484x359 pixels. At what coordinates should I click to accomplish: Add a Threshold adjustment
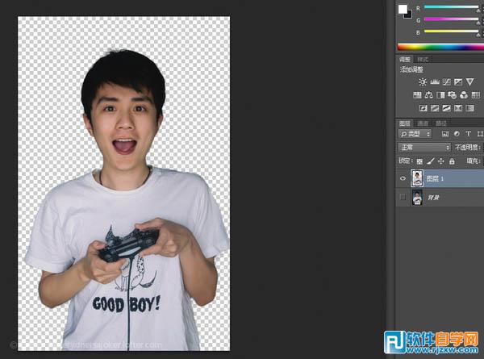pyautogui.click(x=446, y=108)
